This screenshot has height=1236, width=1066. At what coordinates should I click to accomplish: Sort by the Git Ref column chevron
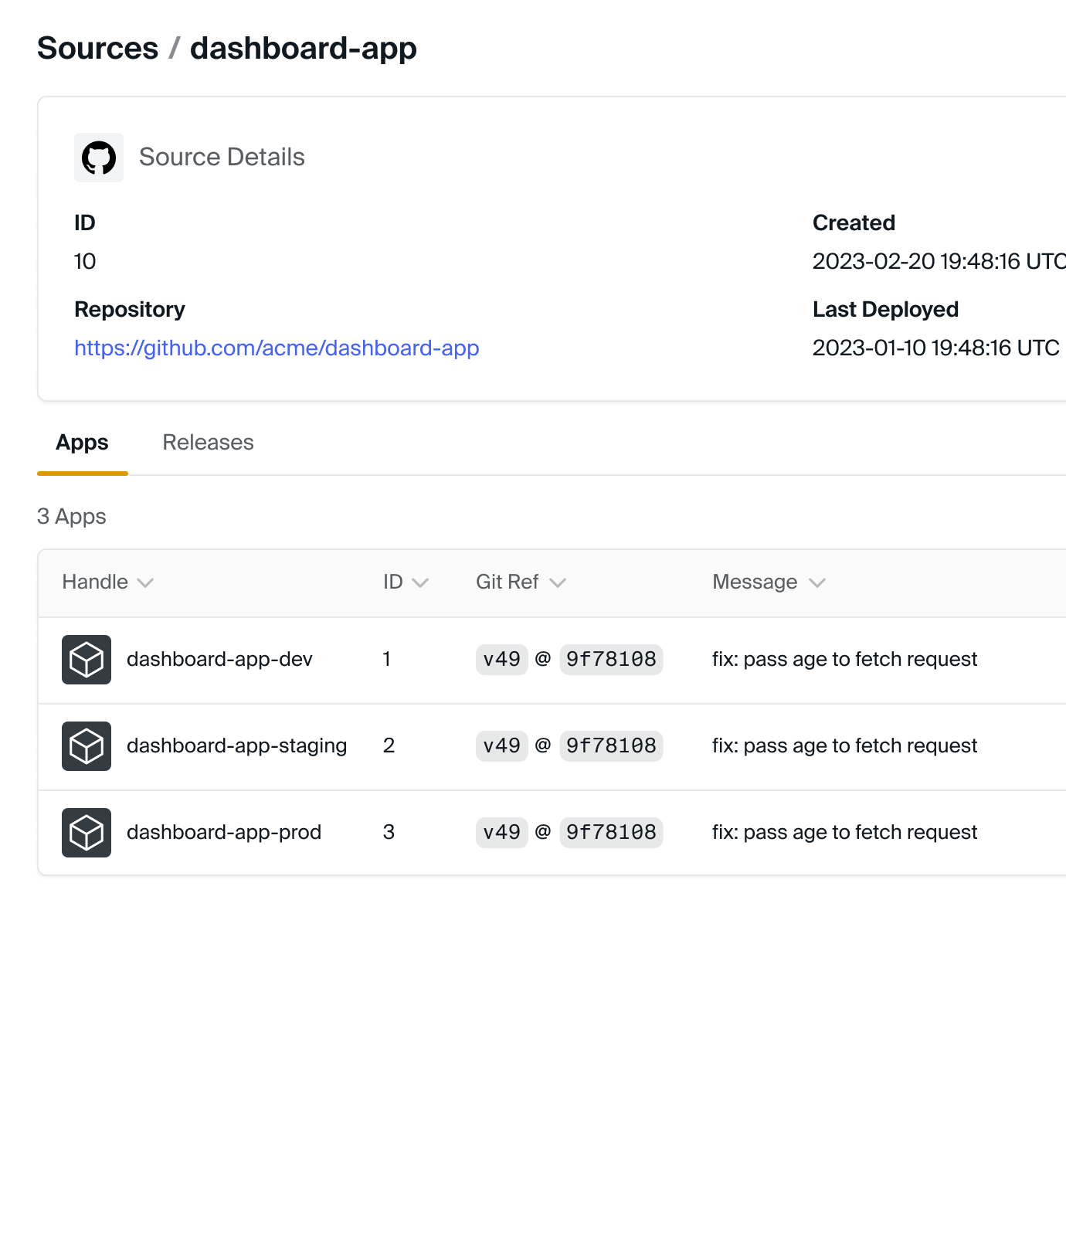558,582
